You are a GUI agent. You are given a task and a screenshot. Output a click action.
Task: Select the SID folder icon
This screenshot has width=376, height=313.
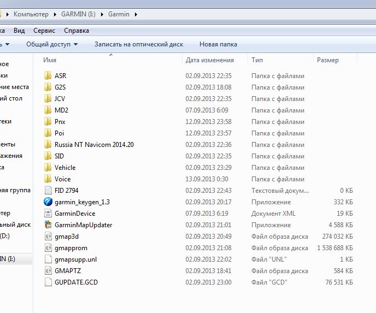click(48, 156)
